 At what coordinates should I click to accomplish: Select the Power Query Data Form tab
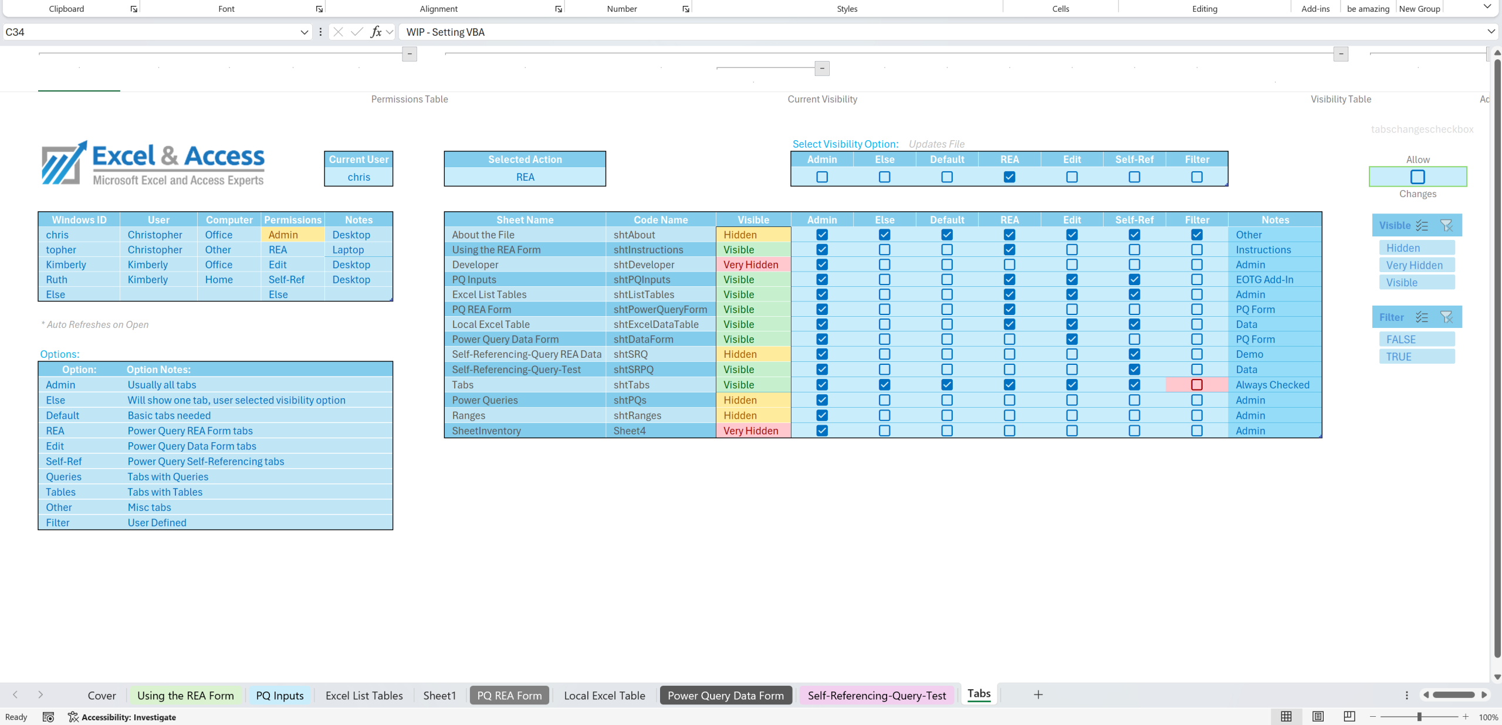point(726,696)
